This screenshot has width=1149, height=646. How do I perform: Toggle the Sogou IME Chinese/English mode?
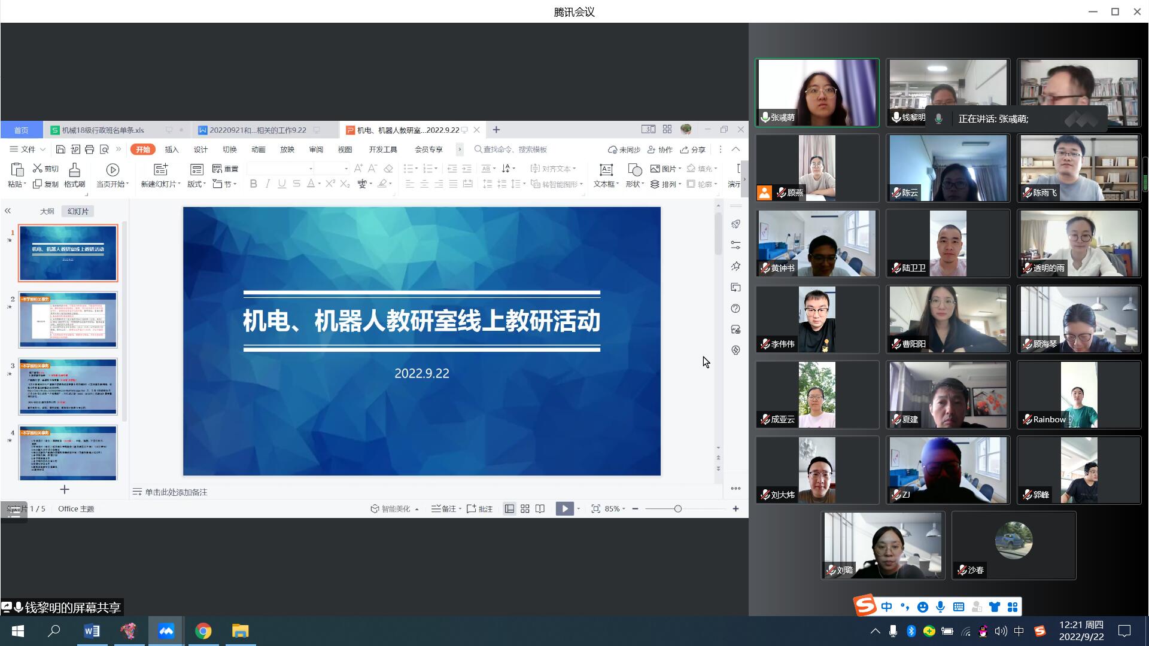pos(886,607)
